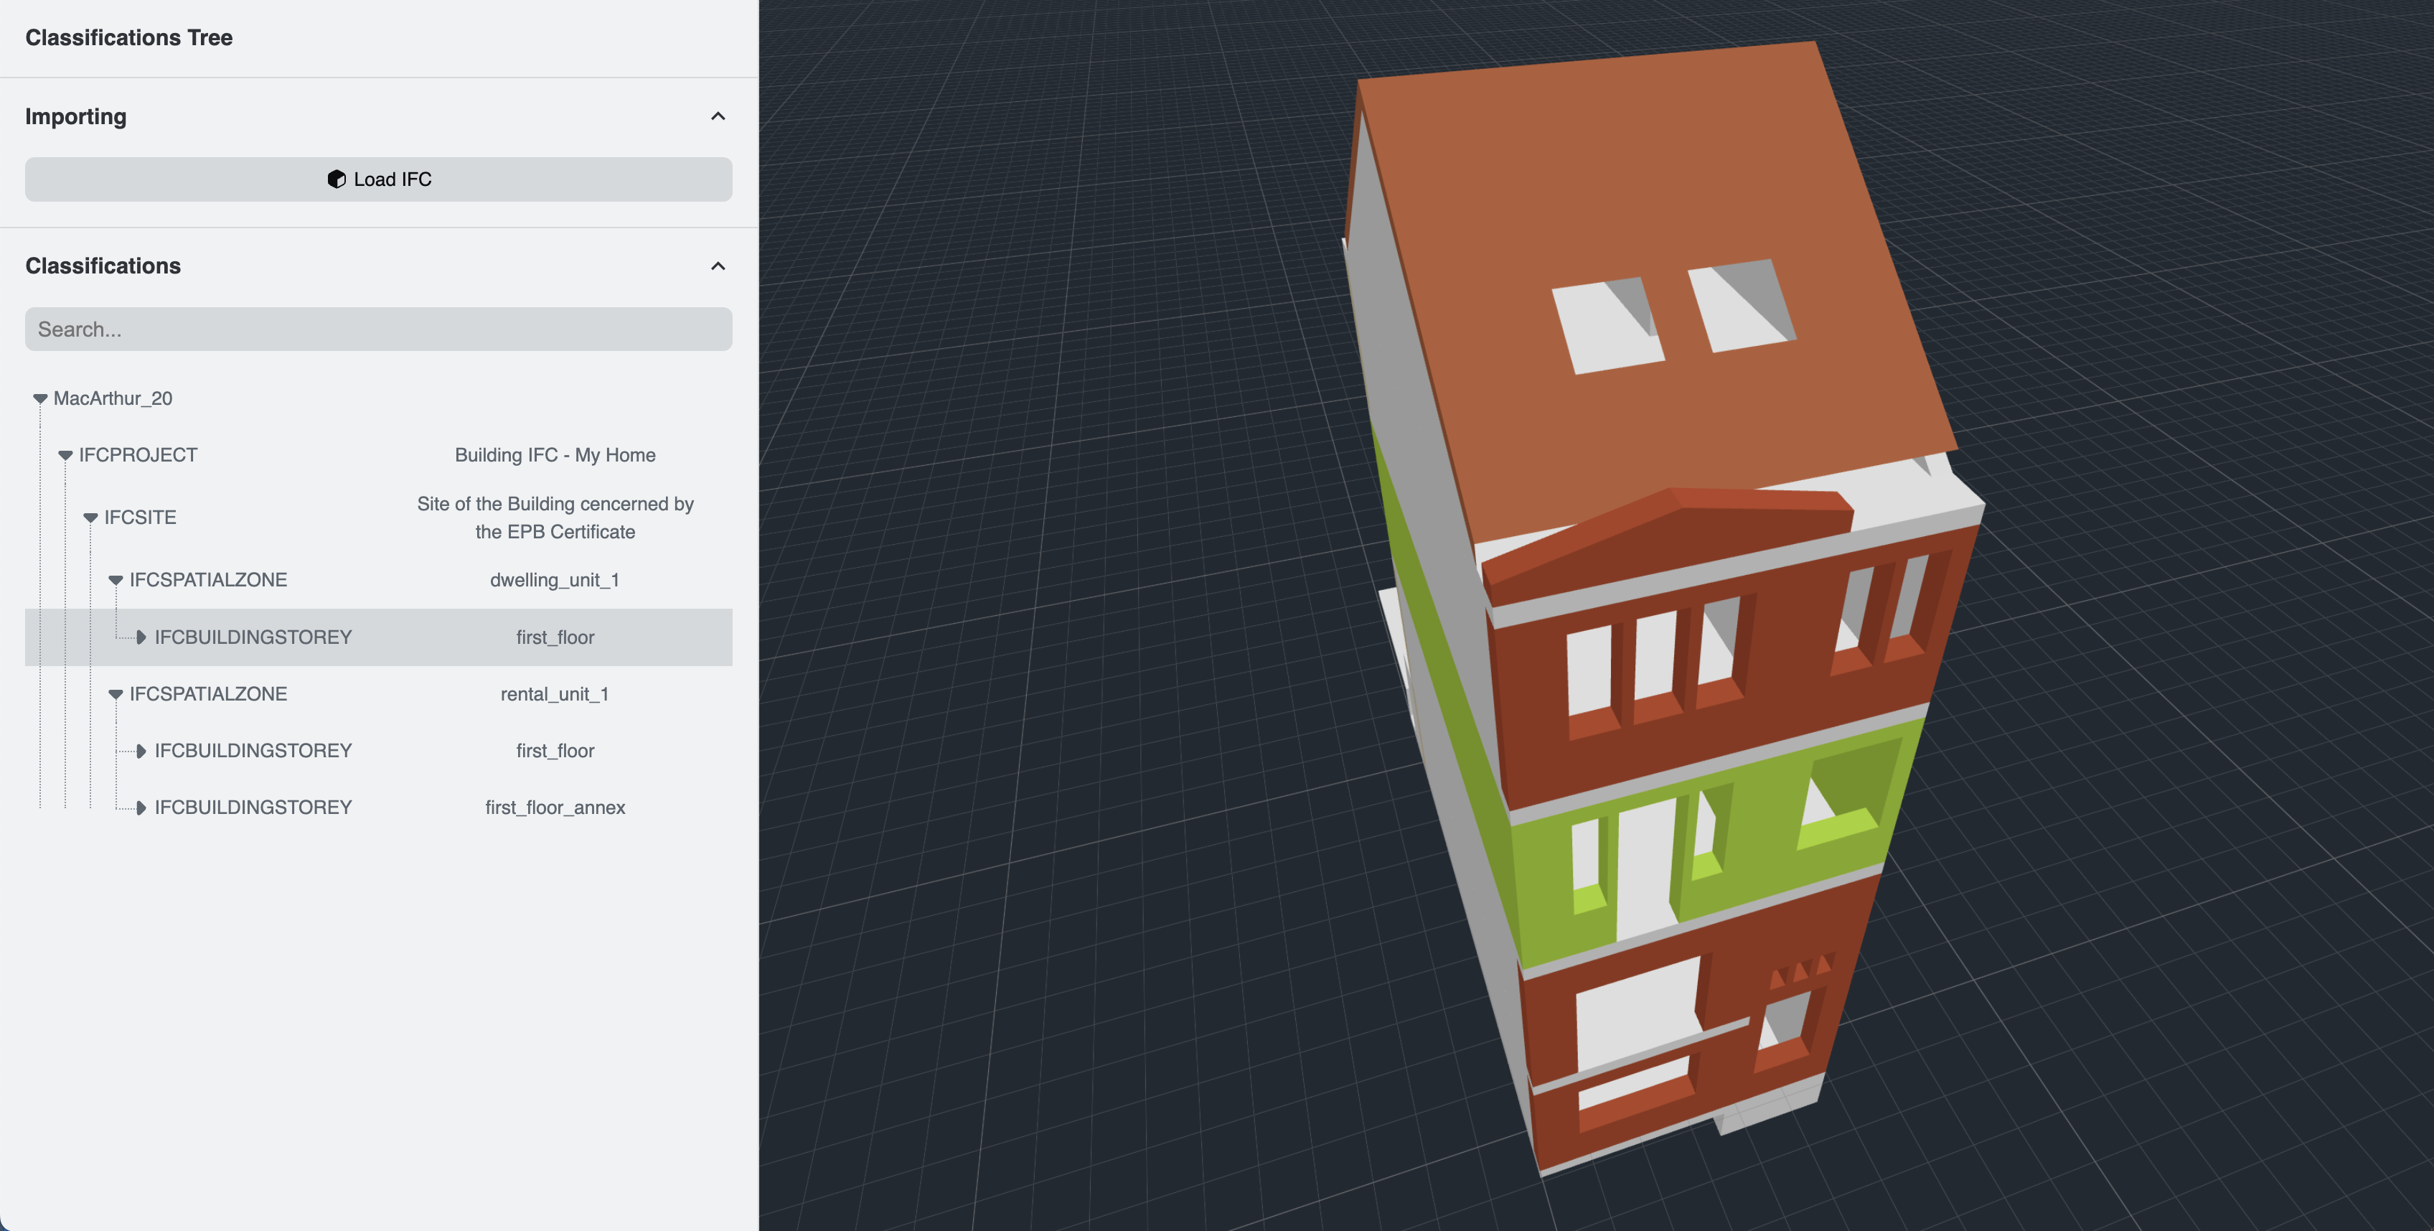Image resolution: width=2434 pixels, height=1231 pixels.
Task: Click the rental_unit_1 value
Action: pyautogui.click(x=555, y=694)
